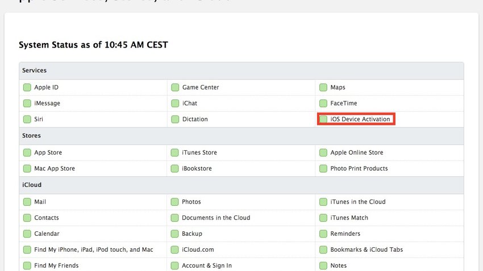Click the green status icon beside iTunes Match
This screenshot has width=483, height=271.
(323, 218)
